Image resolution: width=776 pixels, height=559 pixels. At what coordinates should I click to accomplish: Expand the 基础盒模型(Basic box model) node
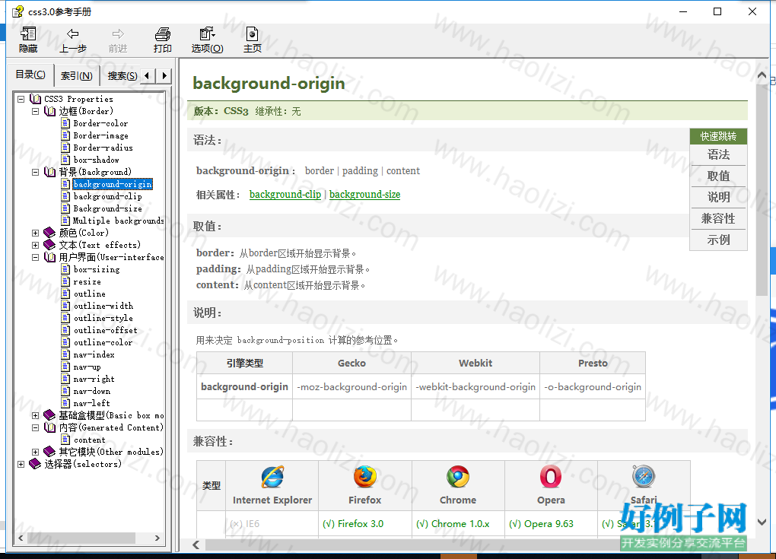click(35, 415)
